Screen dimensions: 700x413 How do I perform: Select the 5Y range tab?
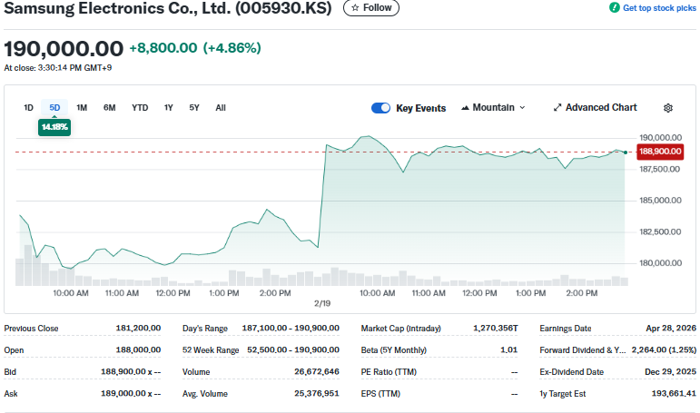[x=194, y=108]
